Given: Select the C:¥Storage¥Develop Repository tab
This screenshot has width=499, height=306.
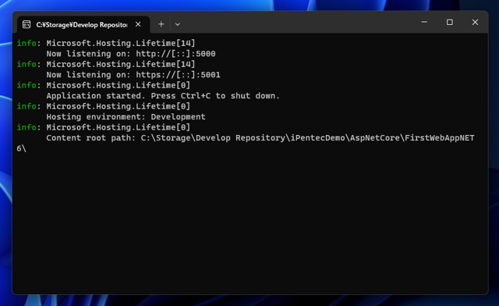Looking at the screenshot, I should (83, 24).
